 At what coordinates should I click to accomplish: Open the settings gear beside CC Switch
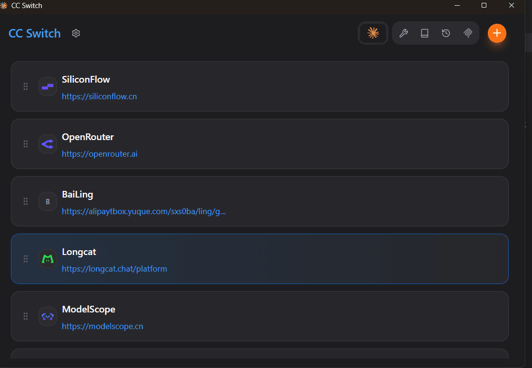[76, 33]
